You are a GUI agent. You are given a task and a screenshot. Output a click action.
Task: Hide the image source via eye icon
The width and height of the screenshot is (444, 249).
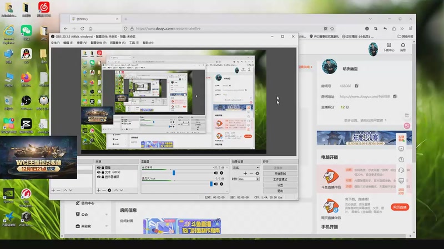coord(99,168)
